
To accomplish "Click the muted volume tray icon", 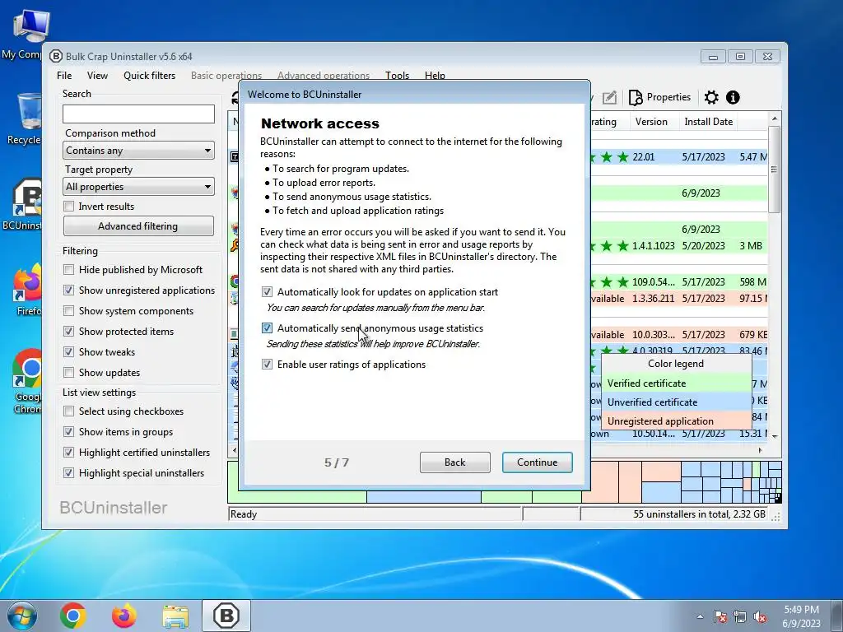I will pos(760,617).
